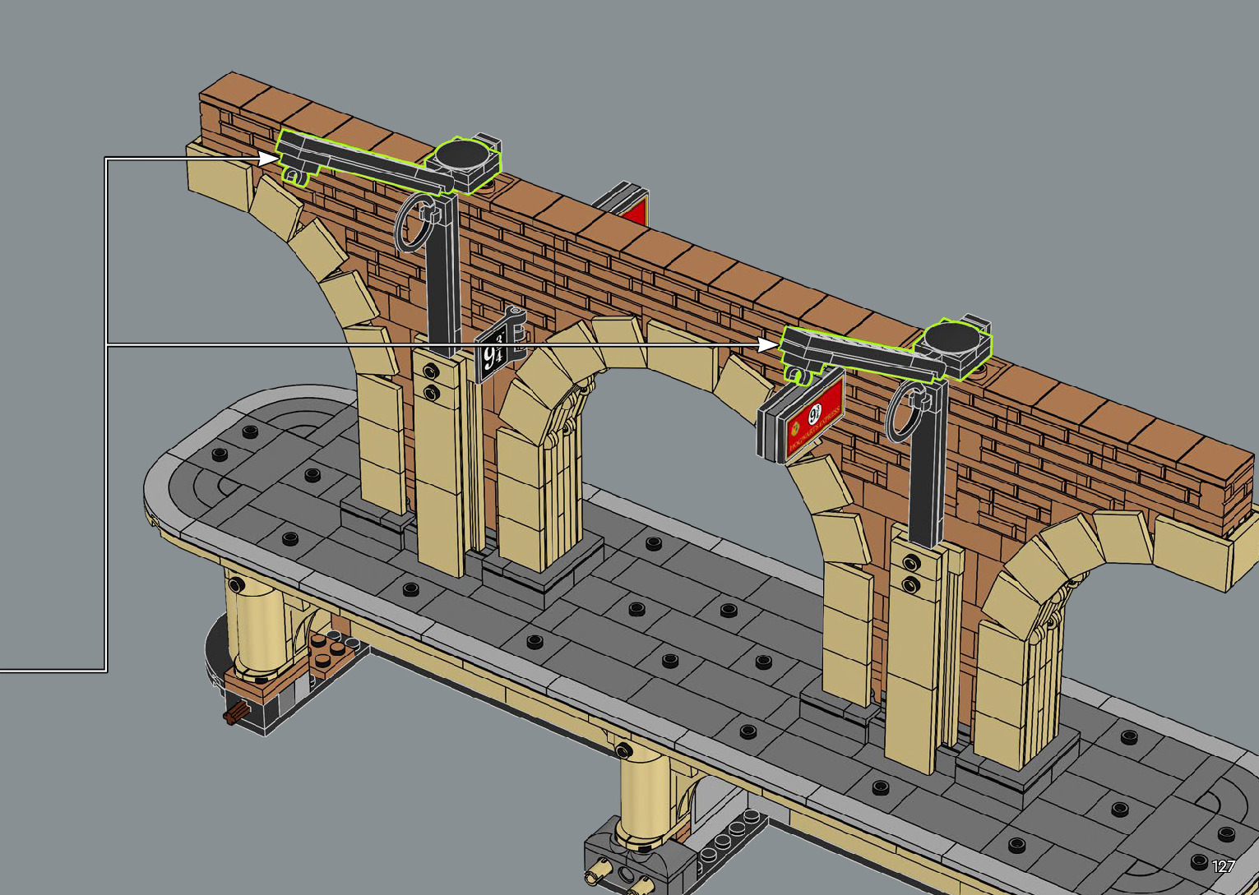Select the round black disc atop left lamp

461,155
